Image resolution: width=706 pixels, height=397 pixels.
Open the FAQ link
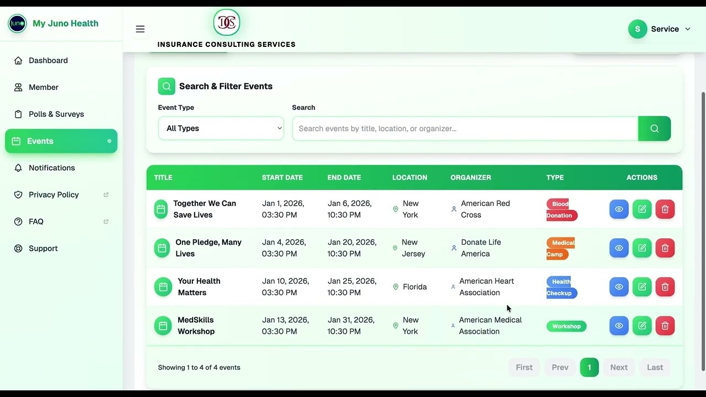click(x=61, y=222)
